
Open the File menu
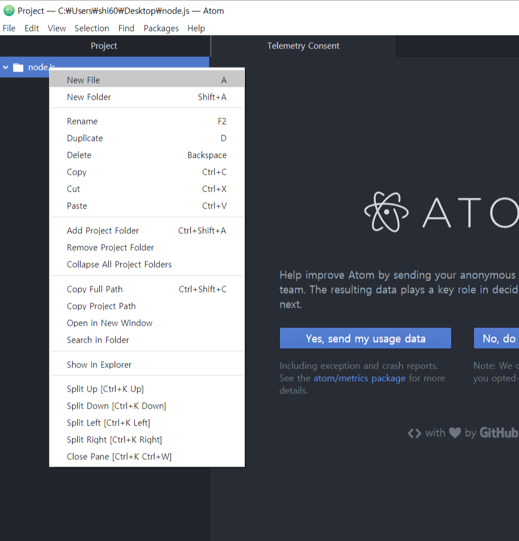coord(9,28)
